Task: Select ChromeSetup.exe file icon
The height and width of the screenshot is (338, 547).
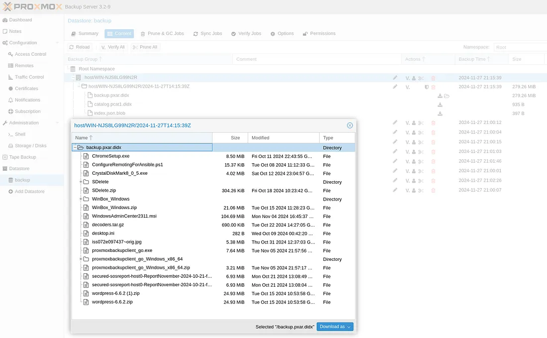Action: 86,156
